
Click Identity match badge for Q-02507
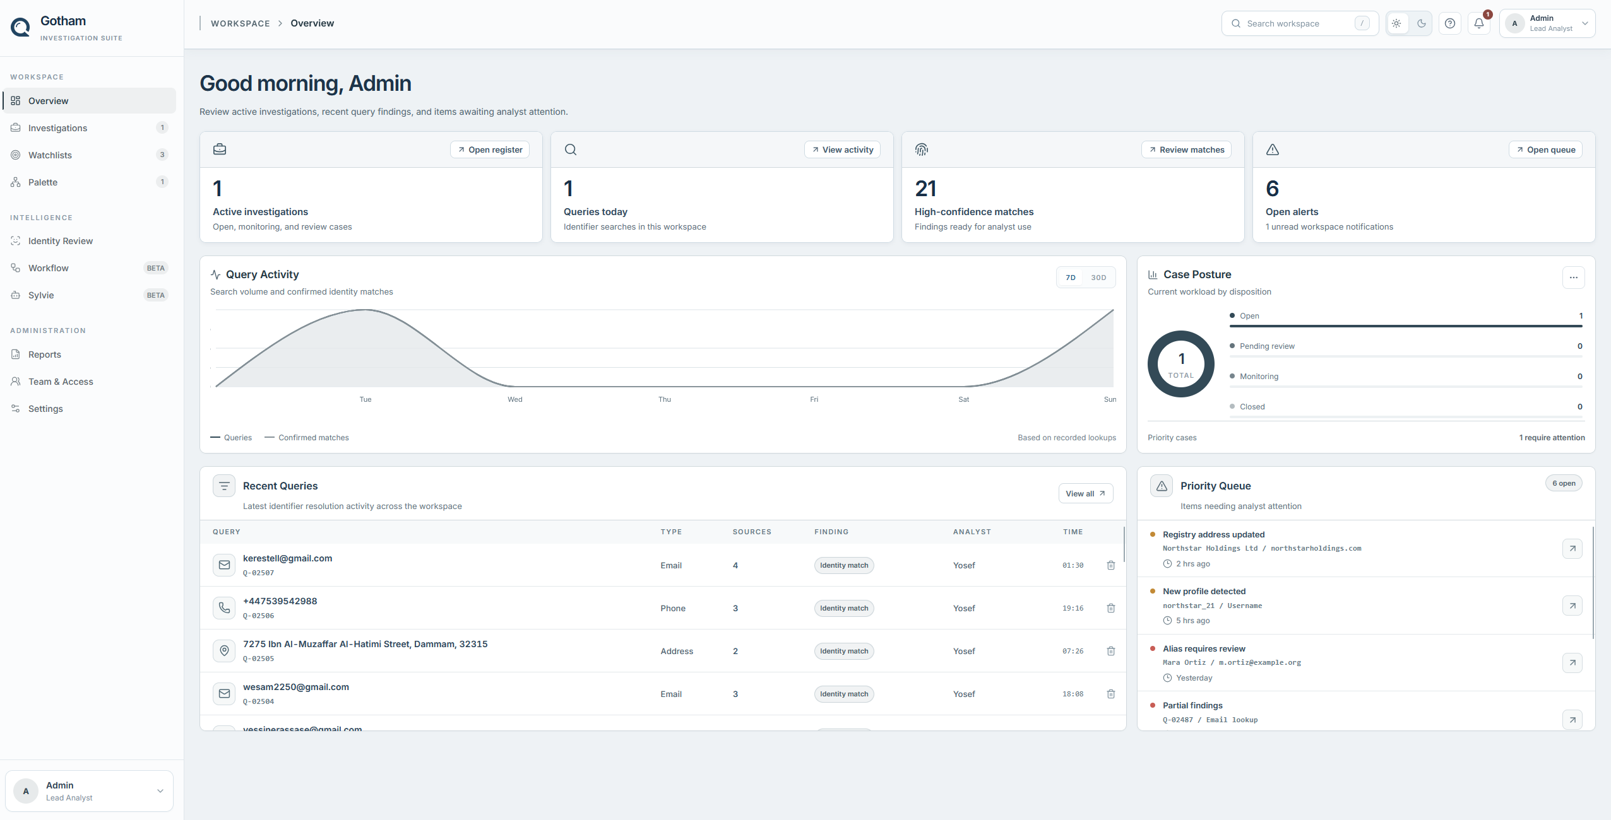pyautogui.click(x=844, y=565)
